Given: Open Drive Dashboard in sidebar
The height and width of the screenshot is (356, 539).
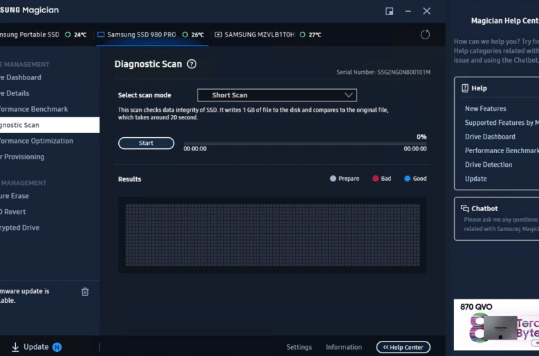Looking at the screenshot, I should coord(21,77).
